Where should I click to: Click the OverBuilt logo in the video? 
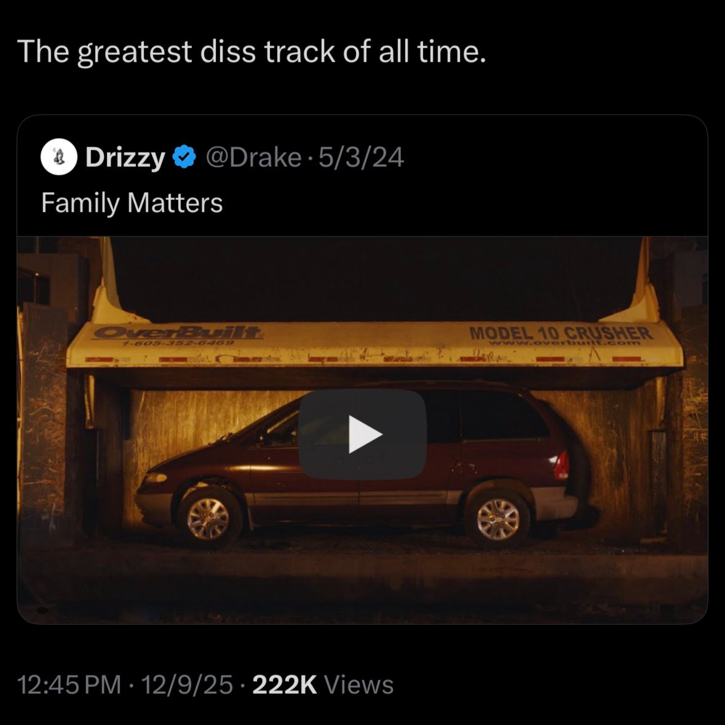coord(178,332)
